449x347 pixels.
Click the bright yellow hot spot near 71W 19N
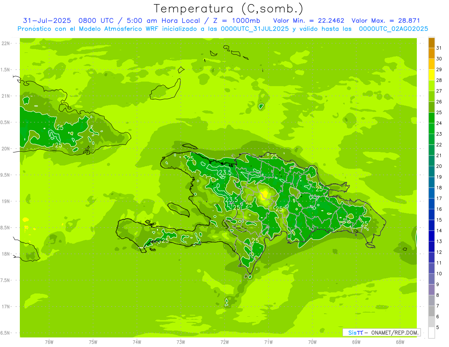point(265,195)
